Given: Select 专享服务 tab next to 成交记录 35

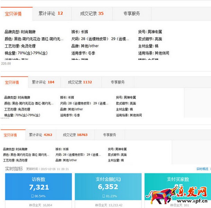Looking at the screenshot, I should tap(132, 13).
